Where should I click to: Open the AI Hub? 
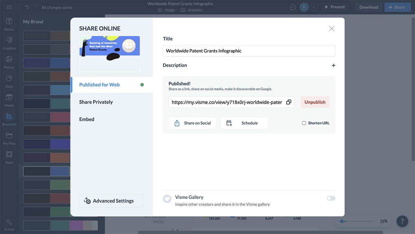tap(9, 223)
